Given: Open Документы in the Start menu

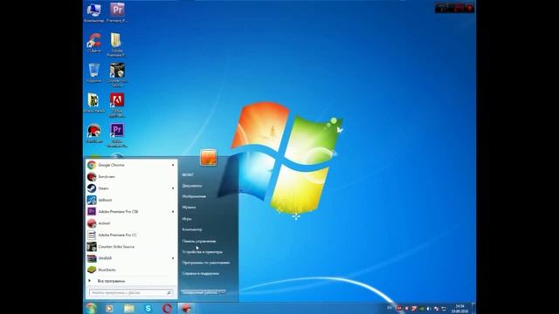Looking at the screenshot, I should pos(192,186).
